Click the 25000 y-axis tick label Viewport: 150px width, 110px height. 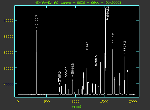9,68
